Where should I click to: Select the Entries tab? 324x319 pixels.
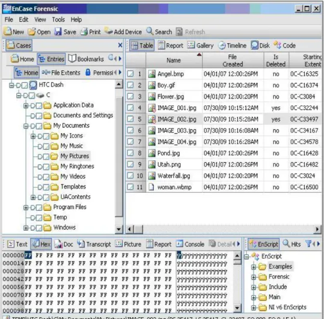(52, 59)
